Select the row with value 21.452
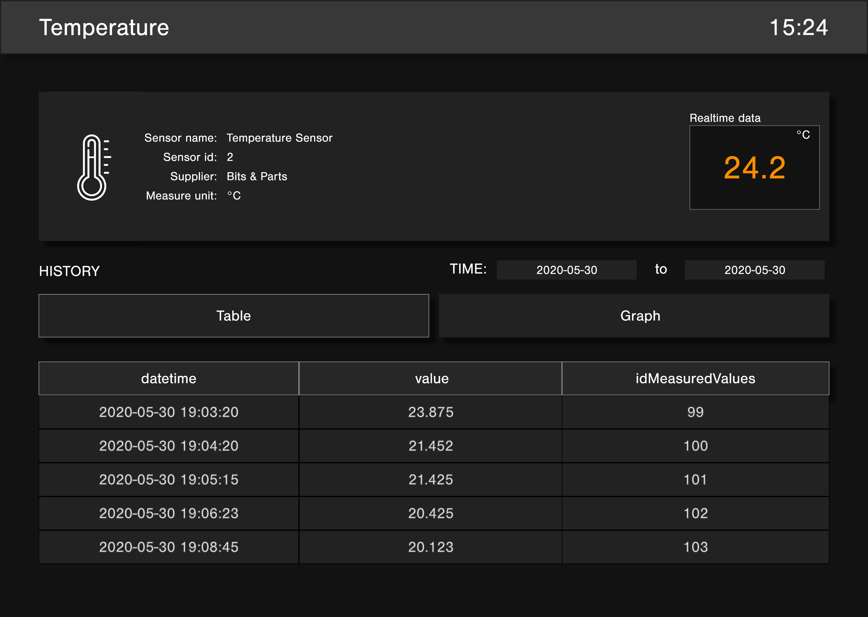This screenshot has height=617, width=868. coord(431,446)
